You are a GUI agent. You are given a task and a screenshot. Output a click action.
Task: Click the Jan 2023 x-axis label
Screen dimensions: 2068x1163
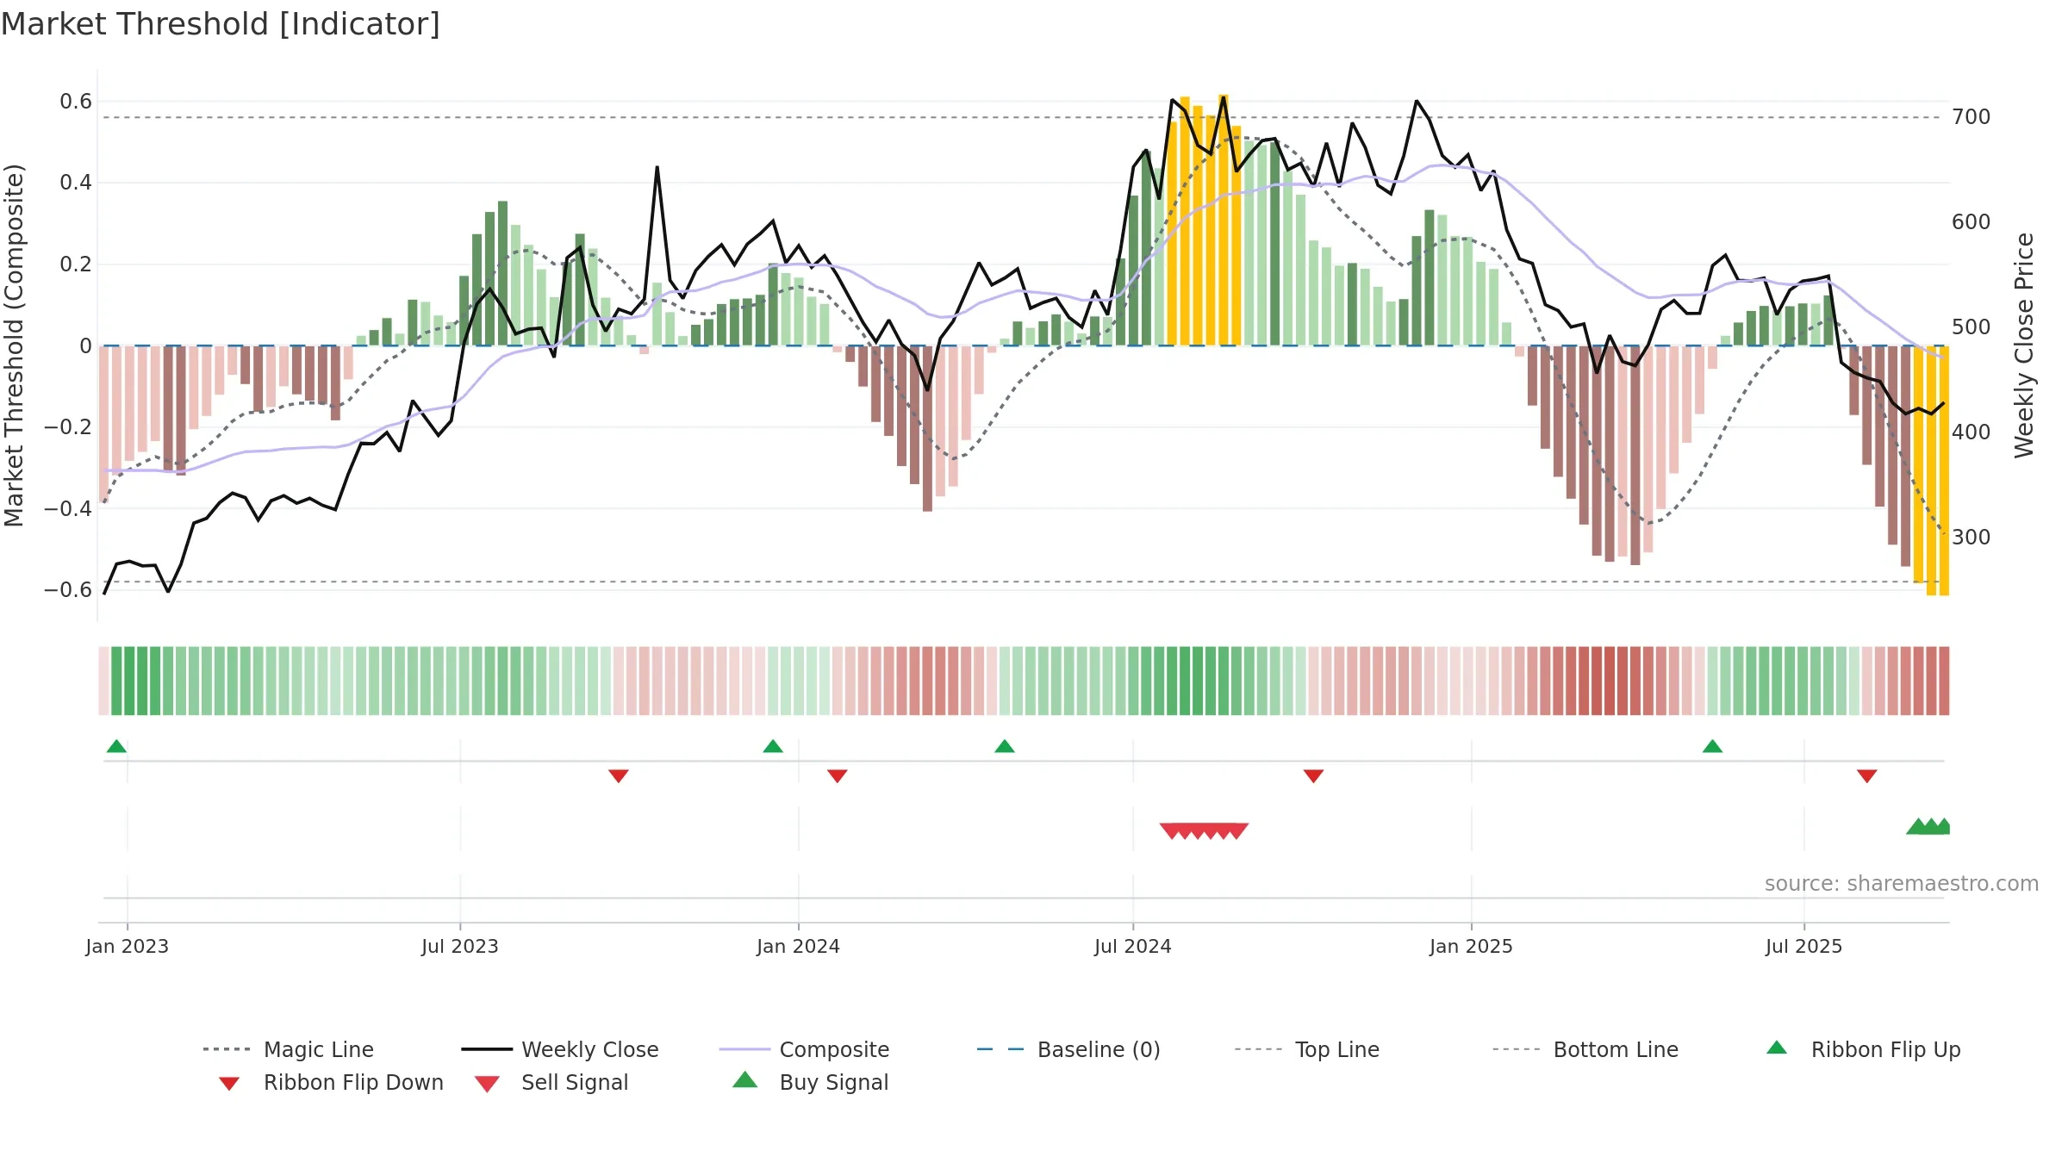pyautogui.click(x=128, y=946)
